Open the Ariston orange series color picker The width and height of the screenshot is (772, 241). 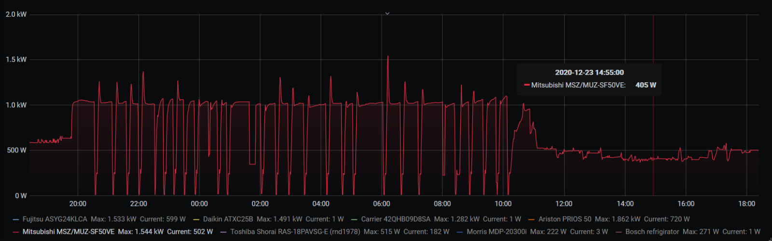(x=532, y=219)
